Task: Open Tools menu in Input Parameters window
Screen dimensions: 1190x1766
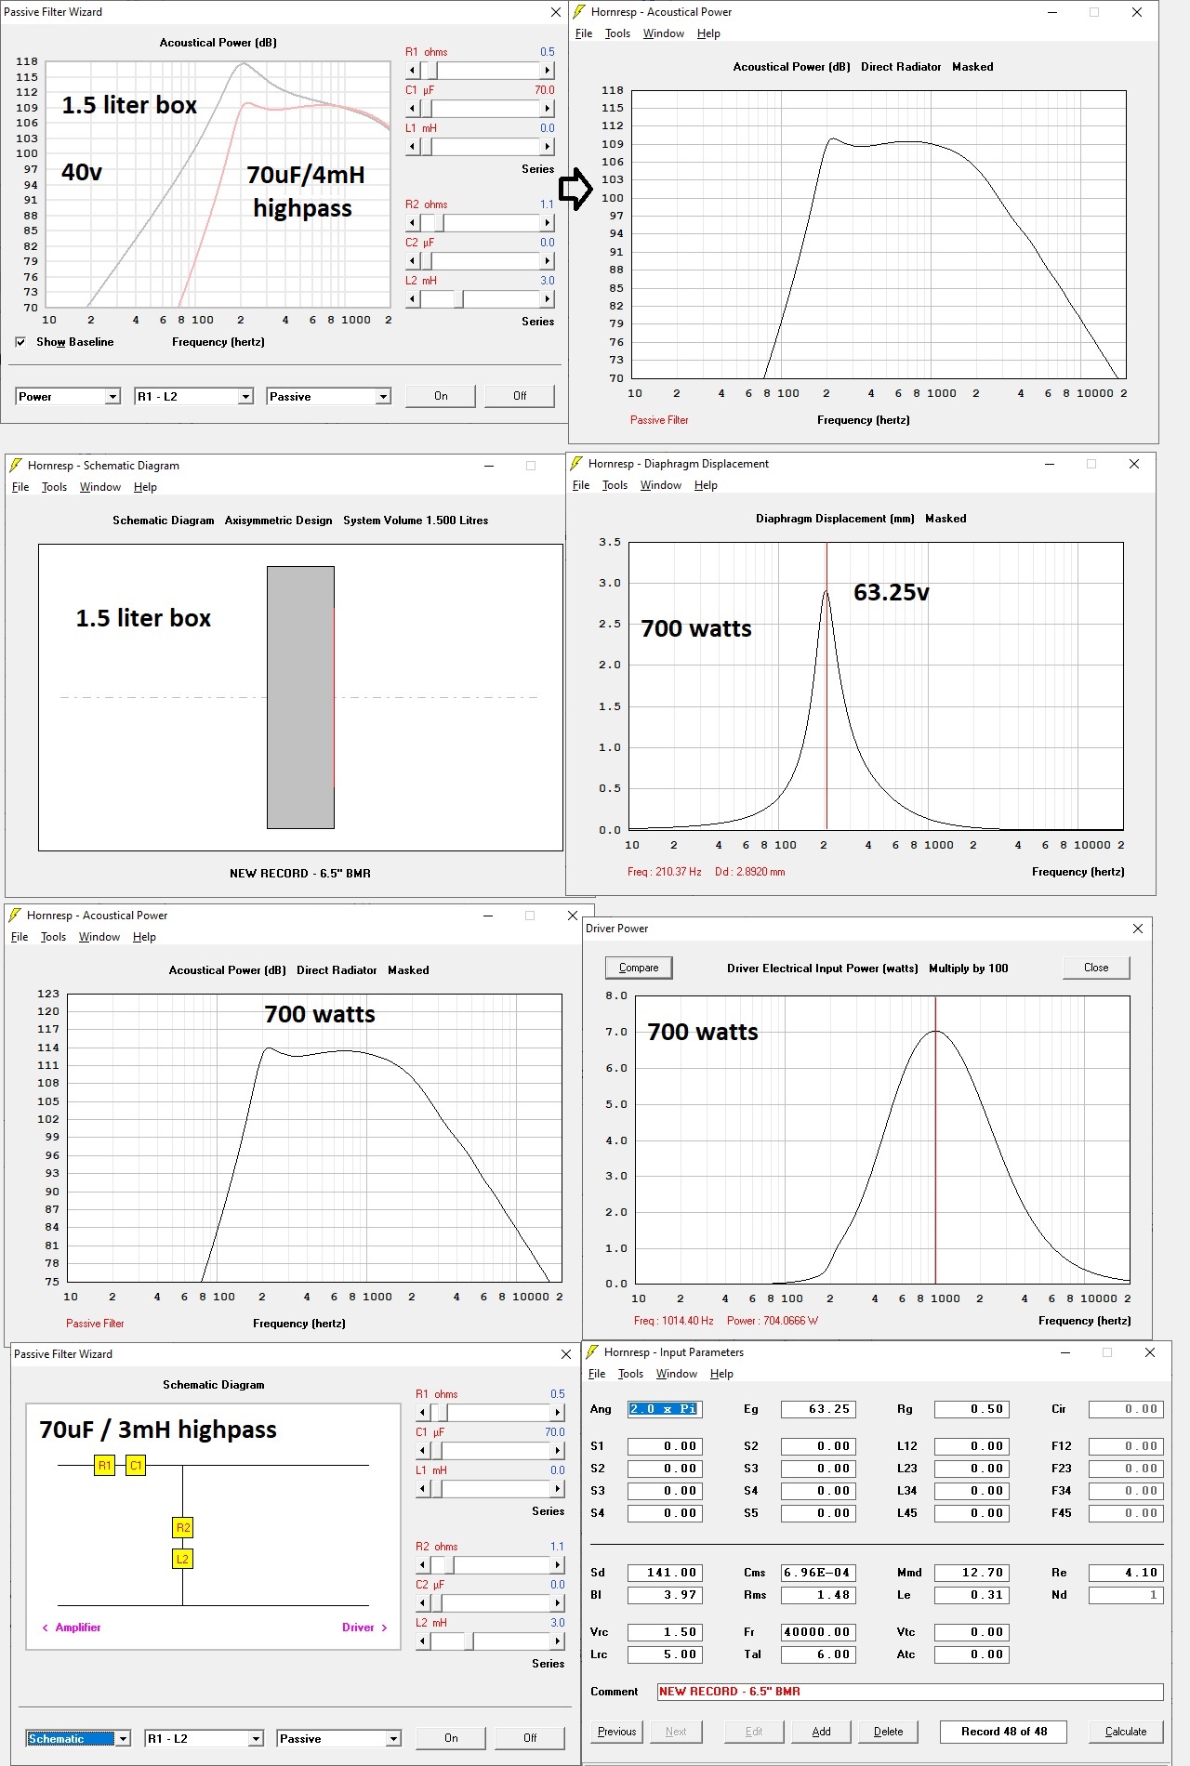Action: pyautogui.click(x=630, y=1374)
